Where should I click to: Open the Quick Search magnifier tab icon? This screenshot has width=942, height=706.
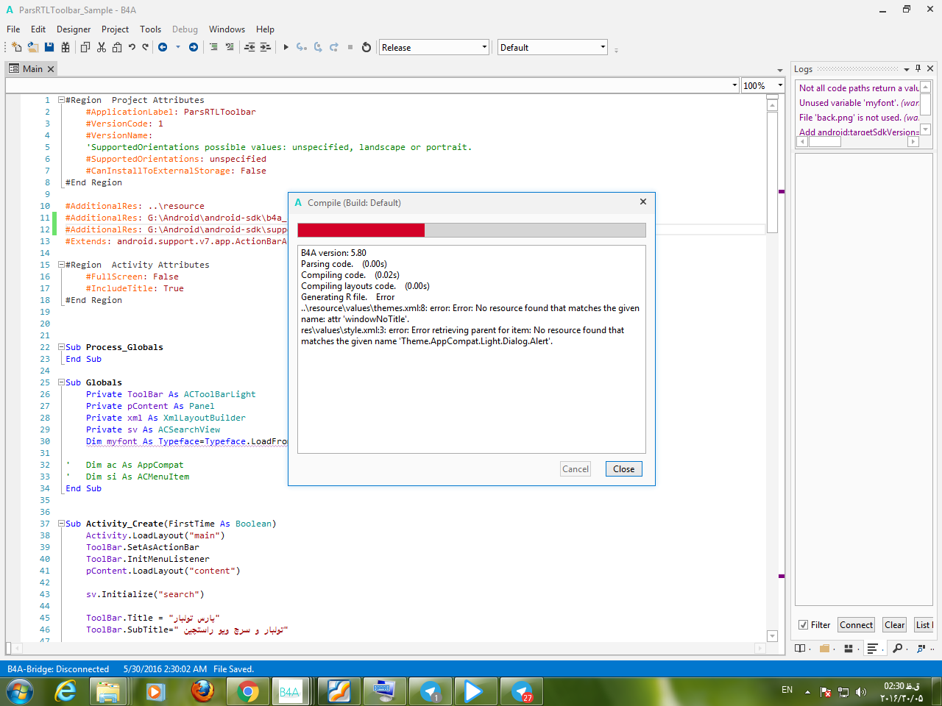[x=897, y=648]
